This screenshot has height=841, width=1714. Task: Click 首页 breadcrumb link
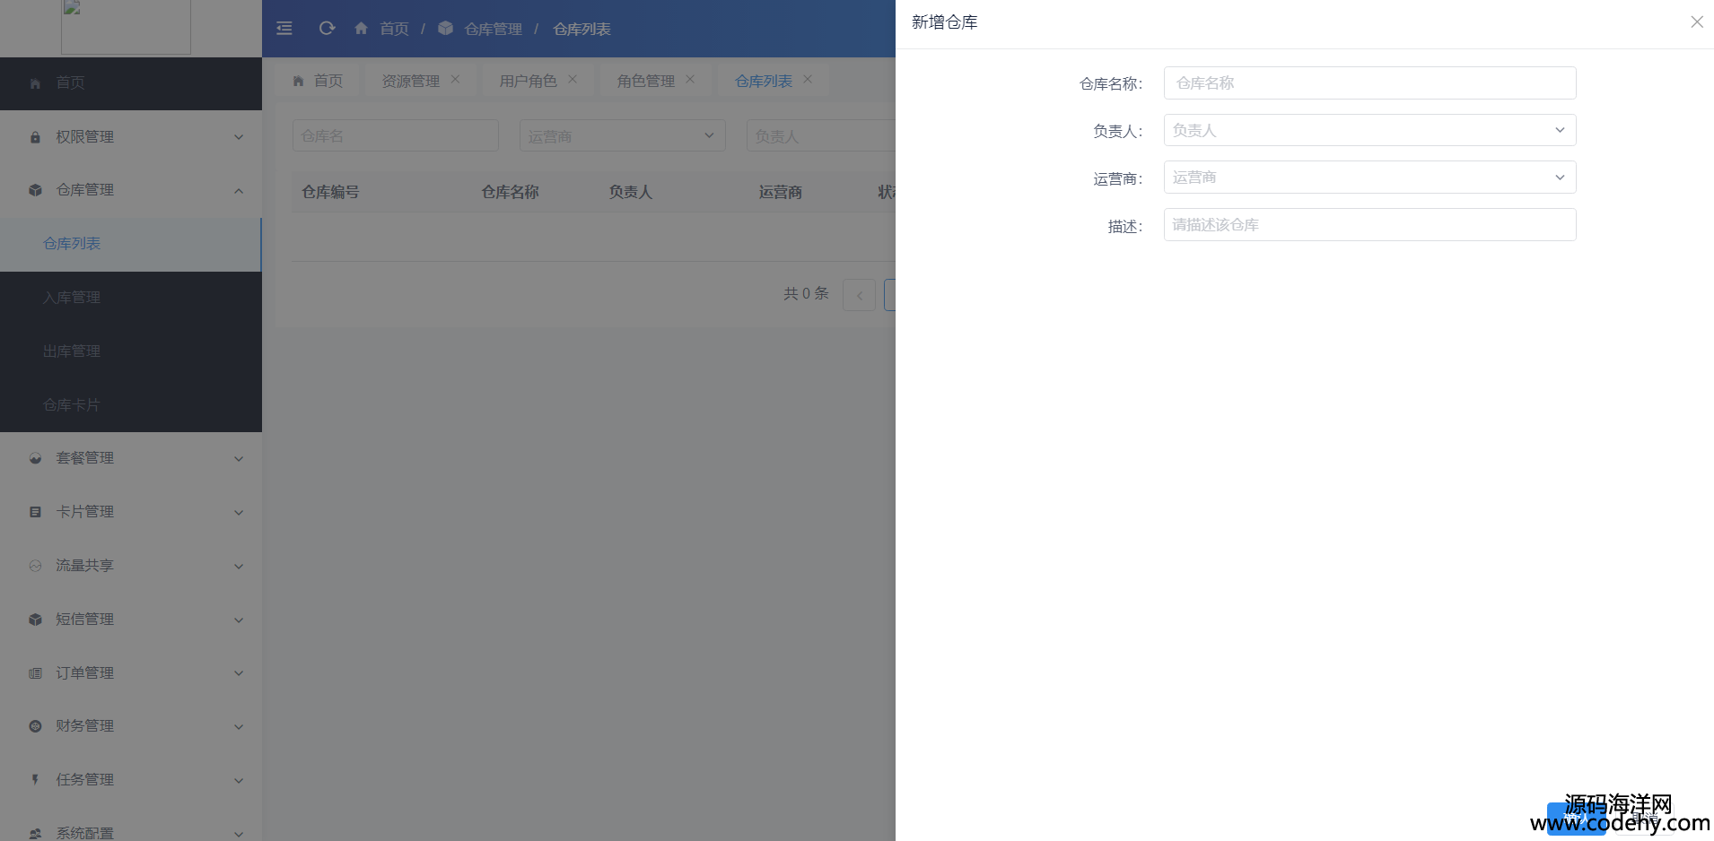(394, 29)
